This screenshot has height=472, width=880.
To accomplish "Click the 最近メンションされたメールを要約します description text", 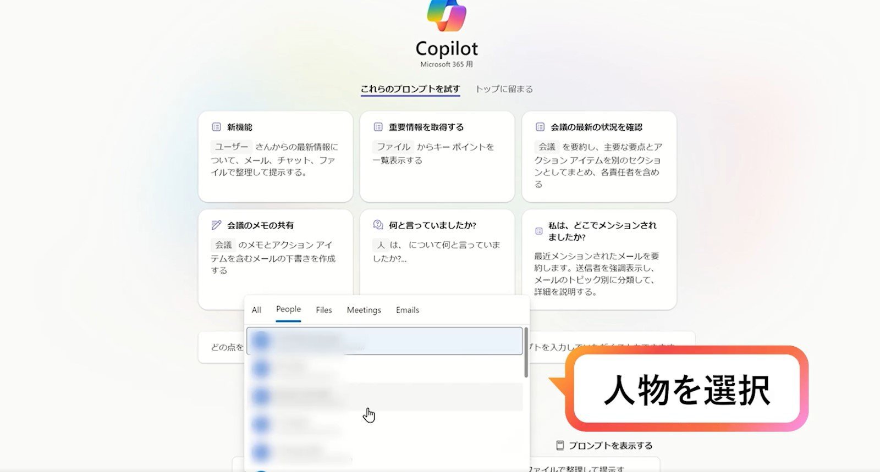I will [x=596, y=274].
